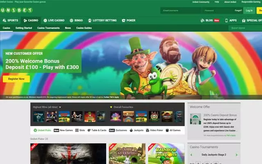Filter games by Slots
The height and width of the screenshot is (164, 262).
[80, 130]
